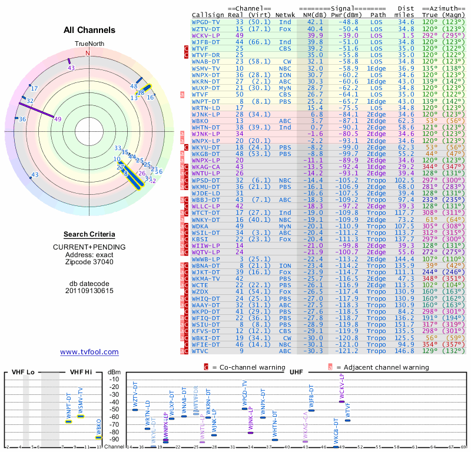
Task: Click co-channel warning icon beside WTVF-DR
Action: pos(187,55)
